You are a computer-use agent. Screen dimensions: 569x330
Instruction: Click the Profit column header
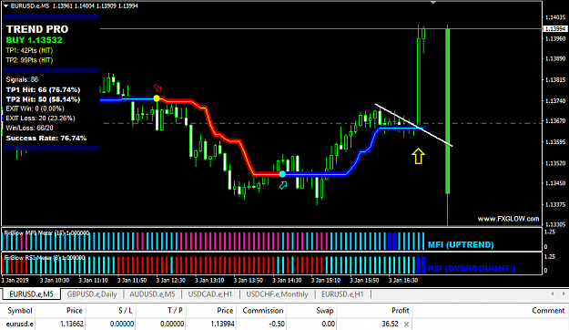(x=401, y=310)
